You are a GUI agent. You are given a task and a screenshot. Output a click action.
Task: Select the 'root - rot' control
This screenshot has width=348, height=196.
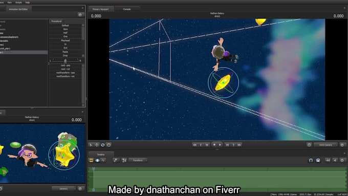[66, 69]
